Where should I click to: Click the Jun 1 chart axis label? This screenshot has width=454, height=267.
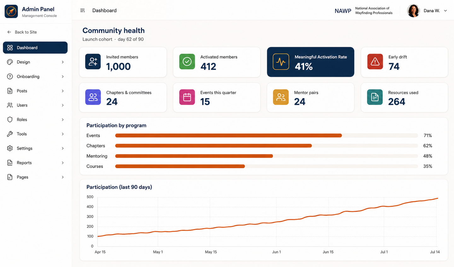276,252
